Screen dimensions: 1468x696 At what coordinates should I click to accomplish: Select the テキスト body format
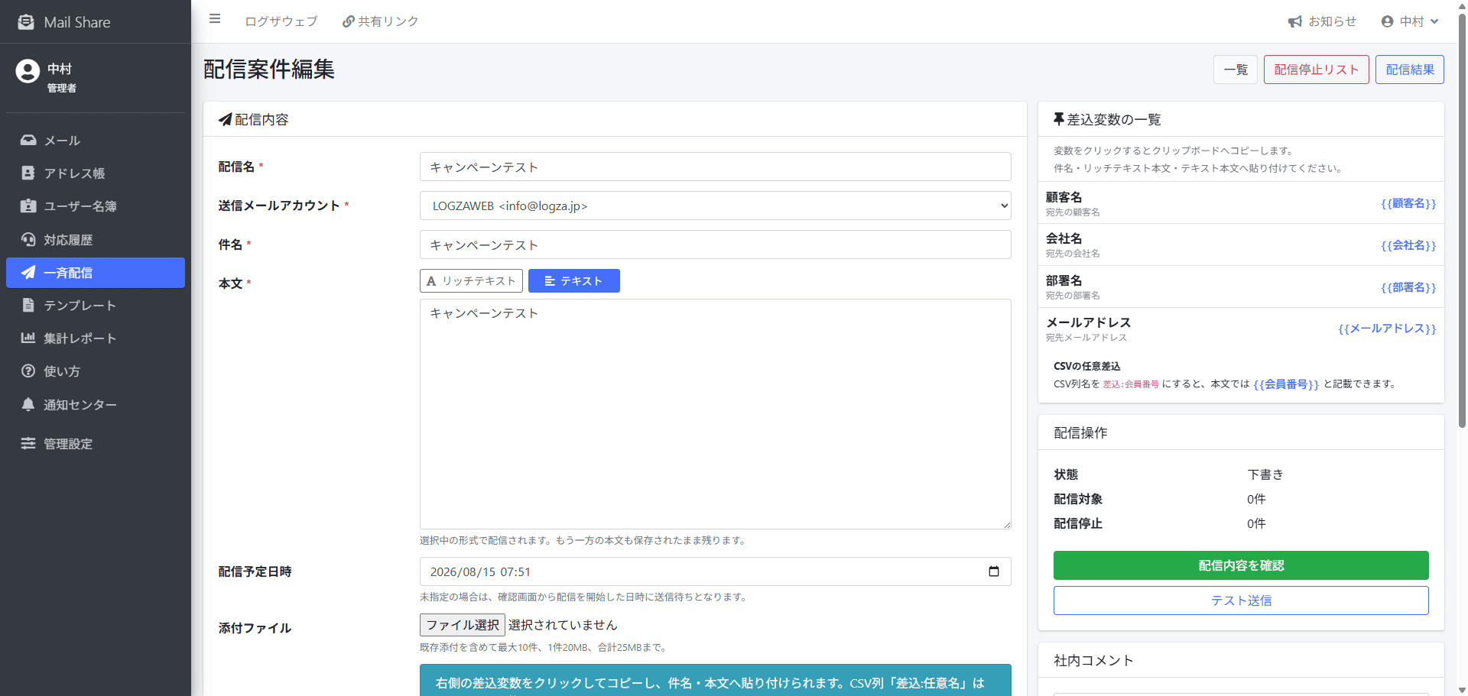[x=574, y=280]
